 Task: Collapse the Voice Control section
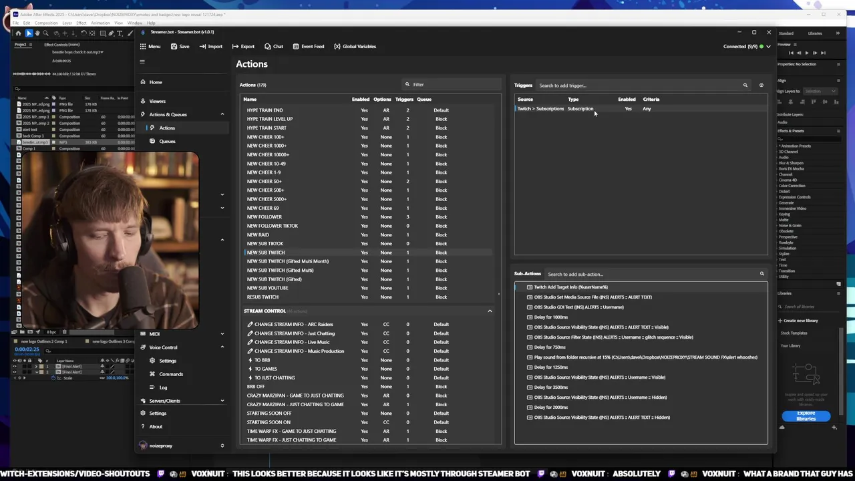click(x=222, y=347)
